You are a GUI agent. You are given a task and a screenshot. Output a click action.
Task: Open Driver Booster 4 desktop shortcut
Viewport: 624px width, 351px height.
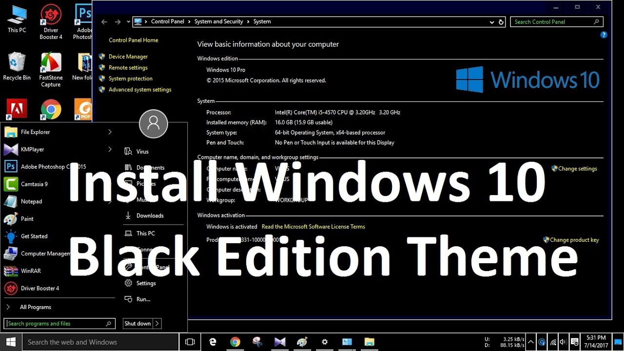51,22
